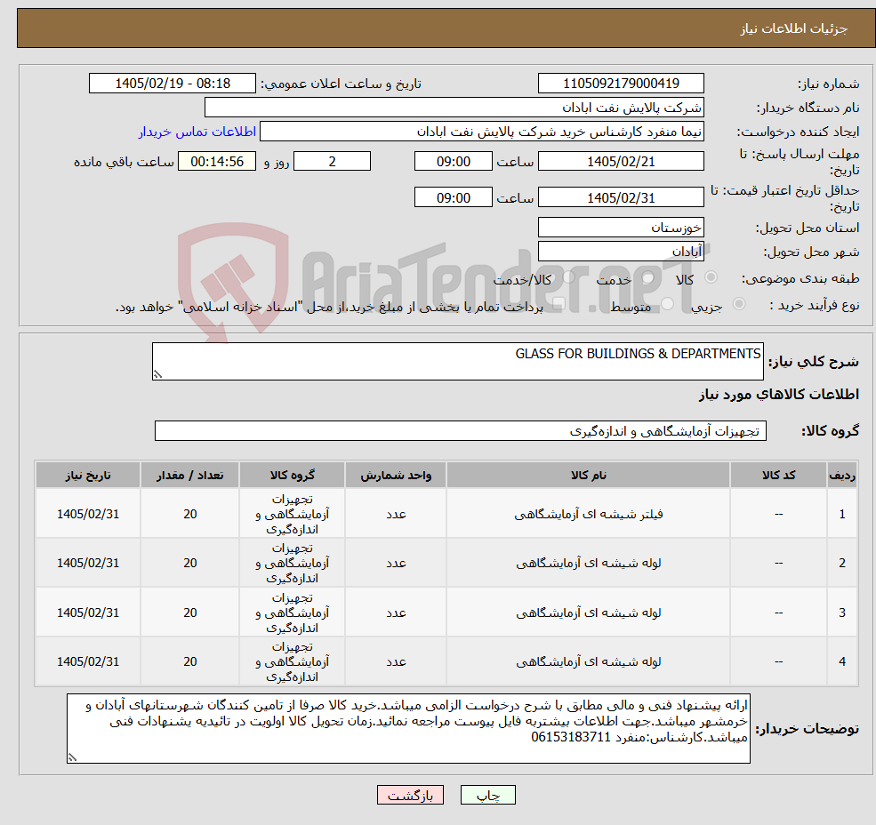
Task: Click the buyer organization name field
Action: coord(454,108)
